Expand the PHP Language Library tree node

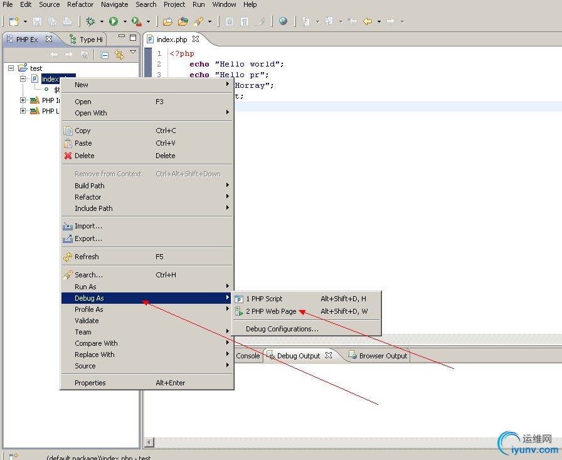coord(23,111)
